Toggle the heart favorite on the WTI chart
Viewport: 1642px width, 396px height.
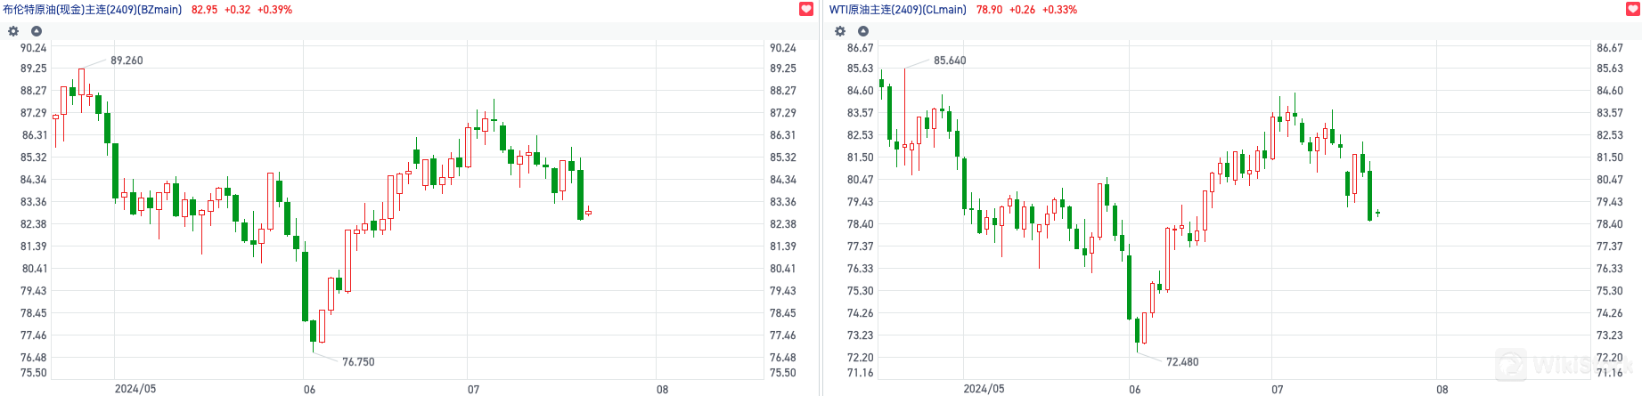tap(1633, 9)
